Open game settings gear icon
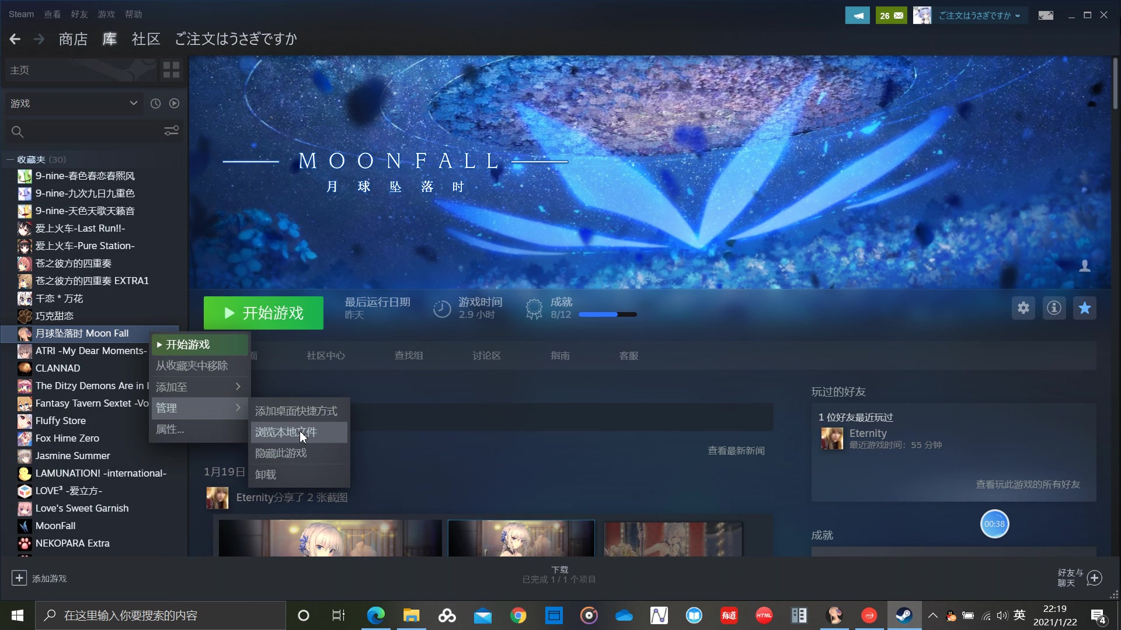1121x630 pixels. [x=1023, y=308]
